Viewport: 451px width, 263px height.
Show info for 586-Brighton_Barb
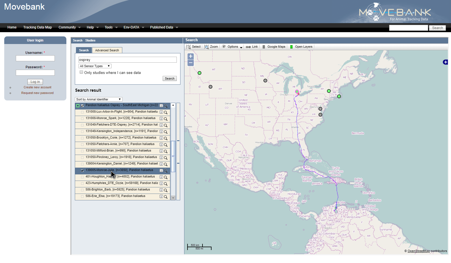161,190
